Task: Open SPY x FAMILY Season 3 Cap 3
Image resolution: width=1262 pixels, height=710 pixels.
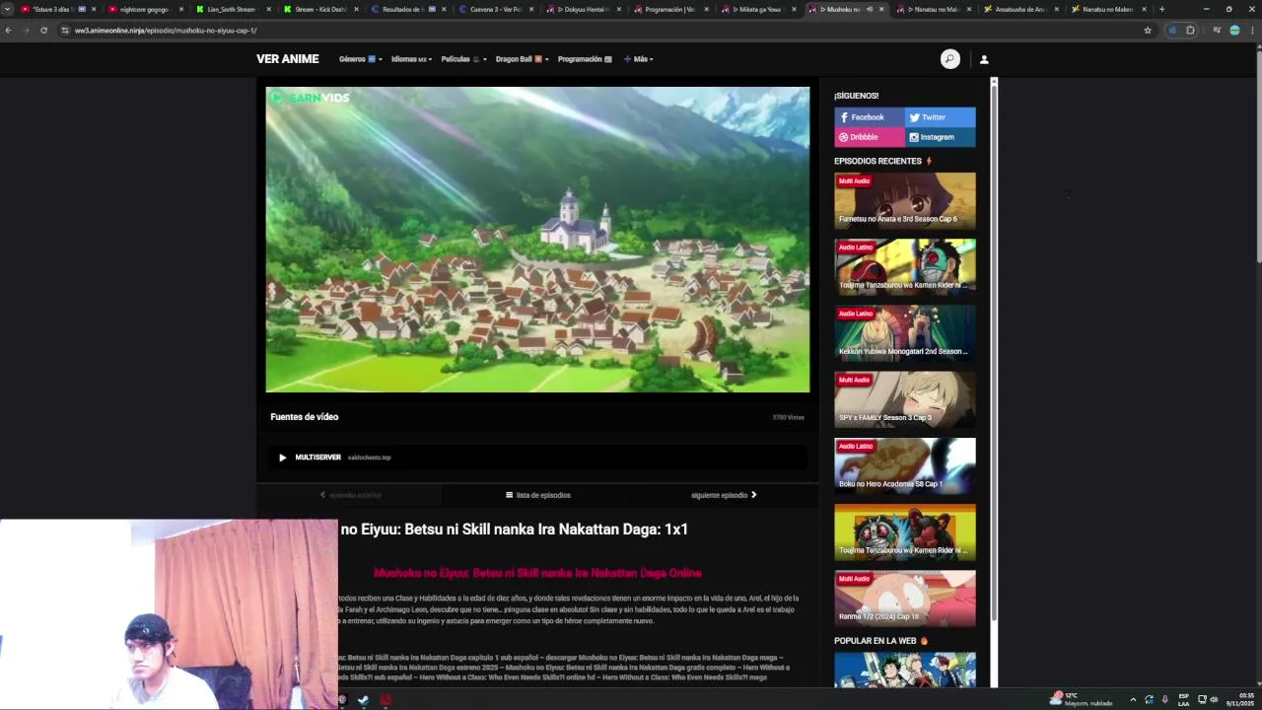Action: [905, 399]
